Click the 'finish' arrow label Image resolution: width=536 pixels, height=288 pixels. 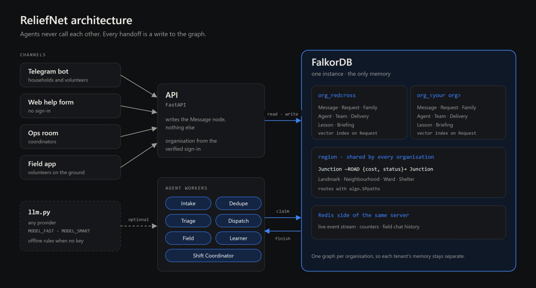283,239
